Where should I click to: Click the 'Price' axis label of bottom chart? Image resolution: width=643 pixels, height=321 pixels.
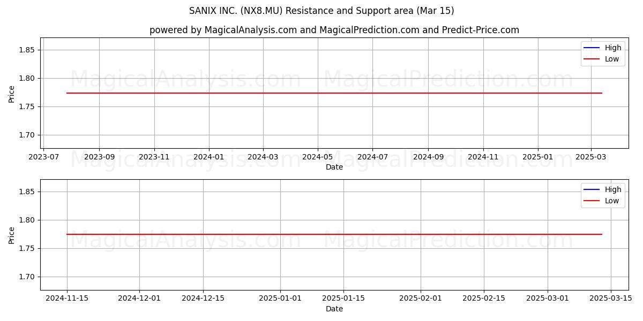pyautogui.click(x=12, y=235)
